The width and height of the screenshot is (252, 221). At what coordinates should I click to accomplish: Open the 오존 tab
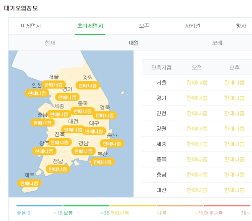(x=144, y=26)
